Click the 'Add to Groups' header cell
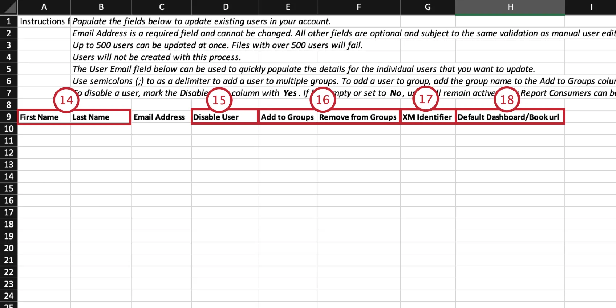616x308 pixels. (288, 117)
